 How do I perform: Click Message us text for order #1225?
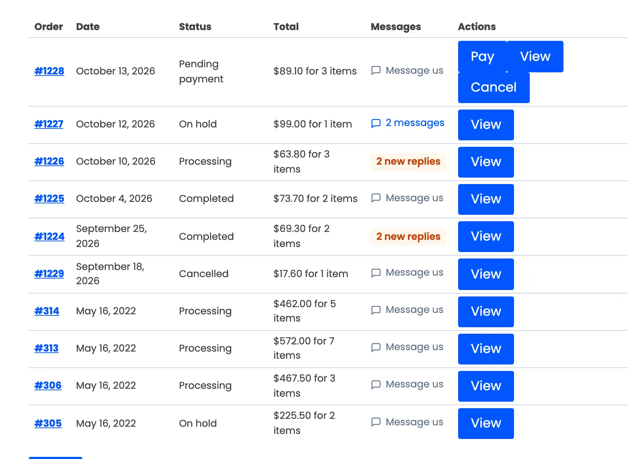coord(414,198)
